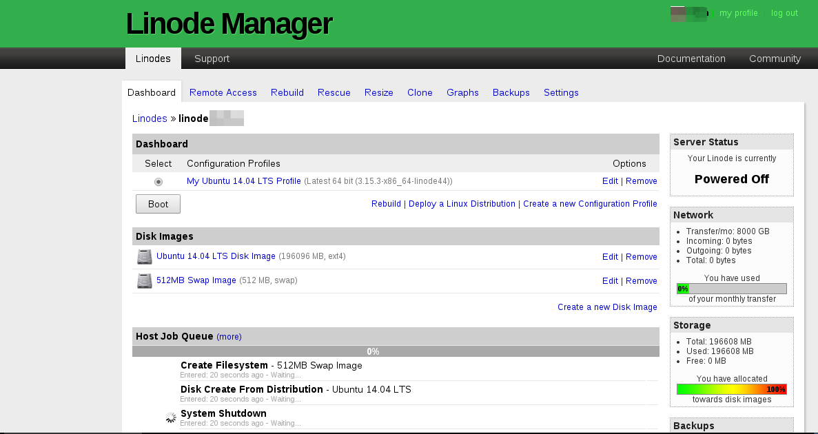Viewport: 818px width, 434px height.
Task: Click the Boot button
Action: click(158, 204)
